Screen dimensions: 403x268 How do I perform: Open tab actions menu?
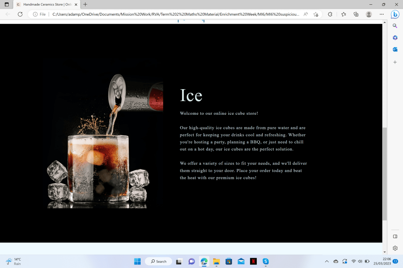7,4
